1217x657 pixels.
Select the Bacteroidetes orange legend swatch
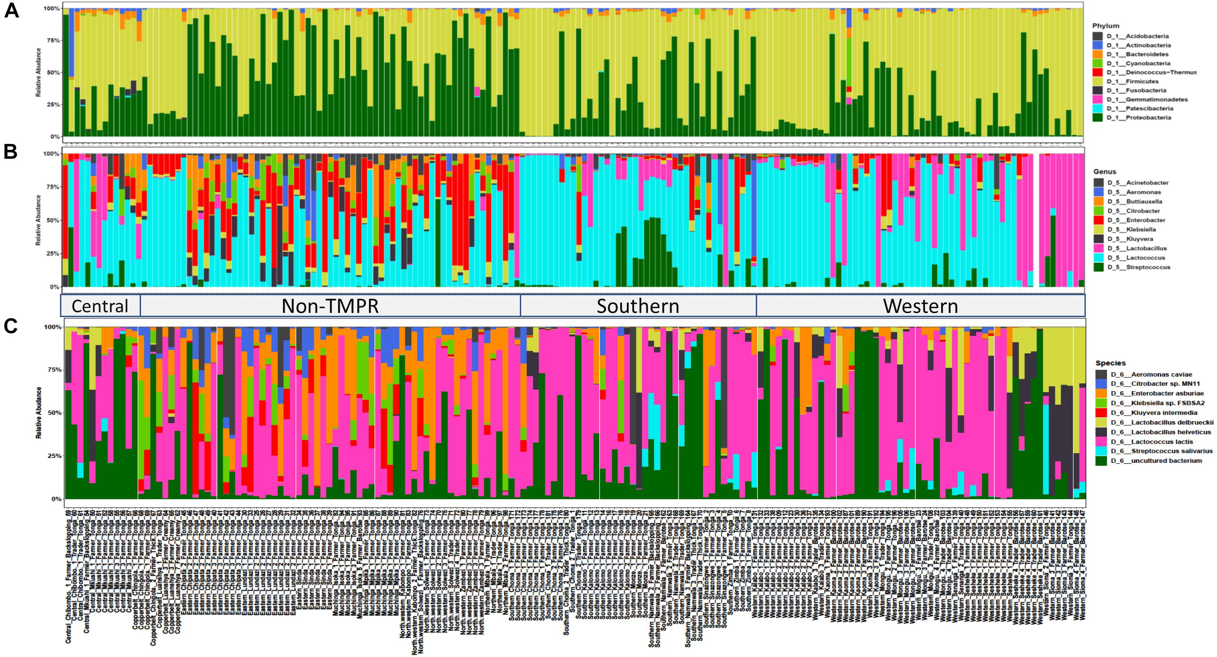point(1097,54)
